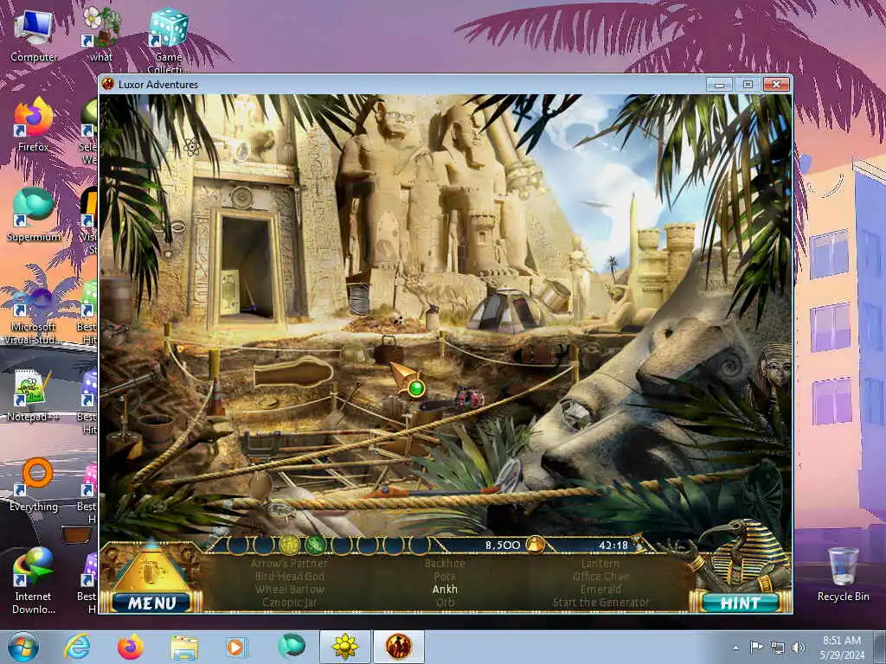
Task: Show hidden tray icons arrow
Action: [735, 648]
